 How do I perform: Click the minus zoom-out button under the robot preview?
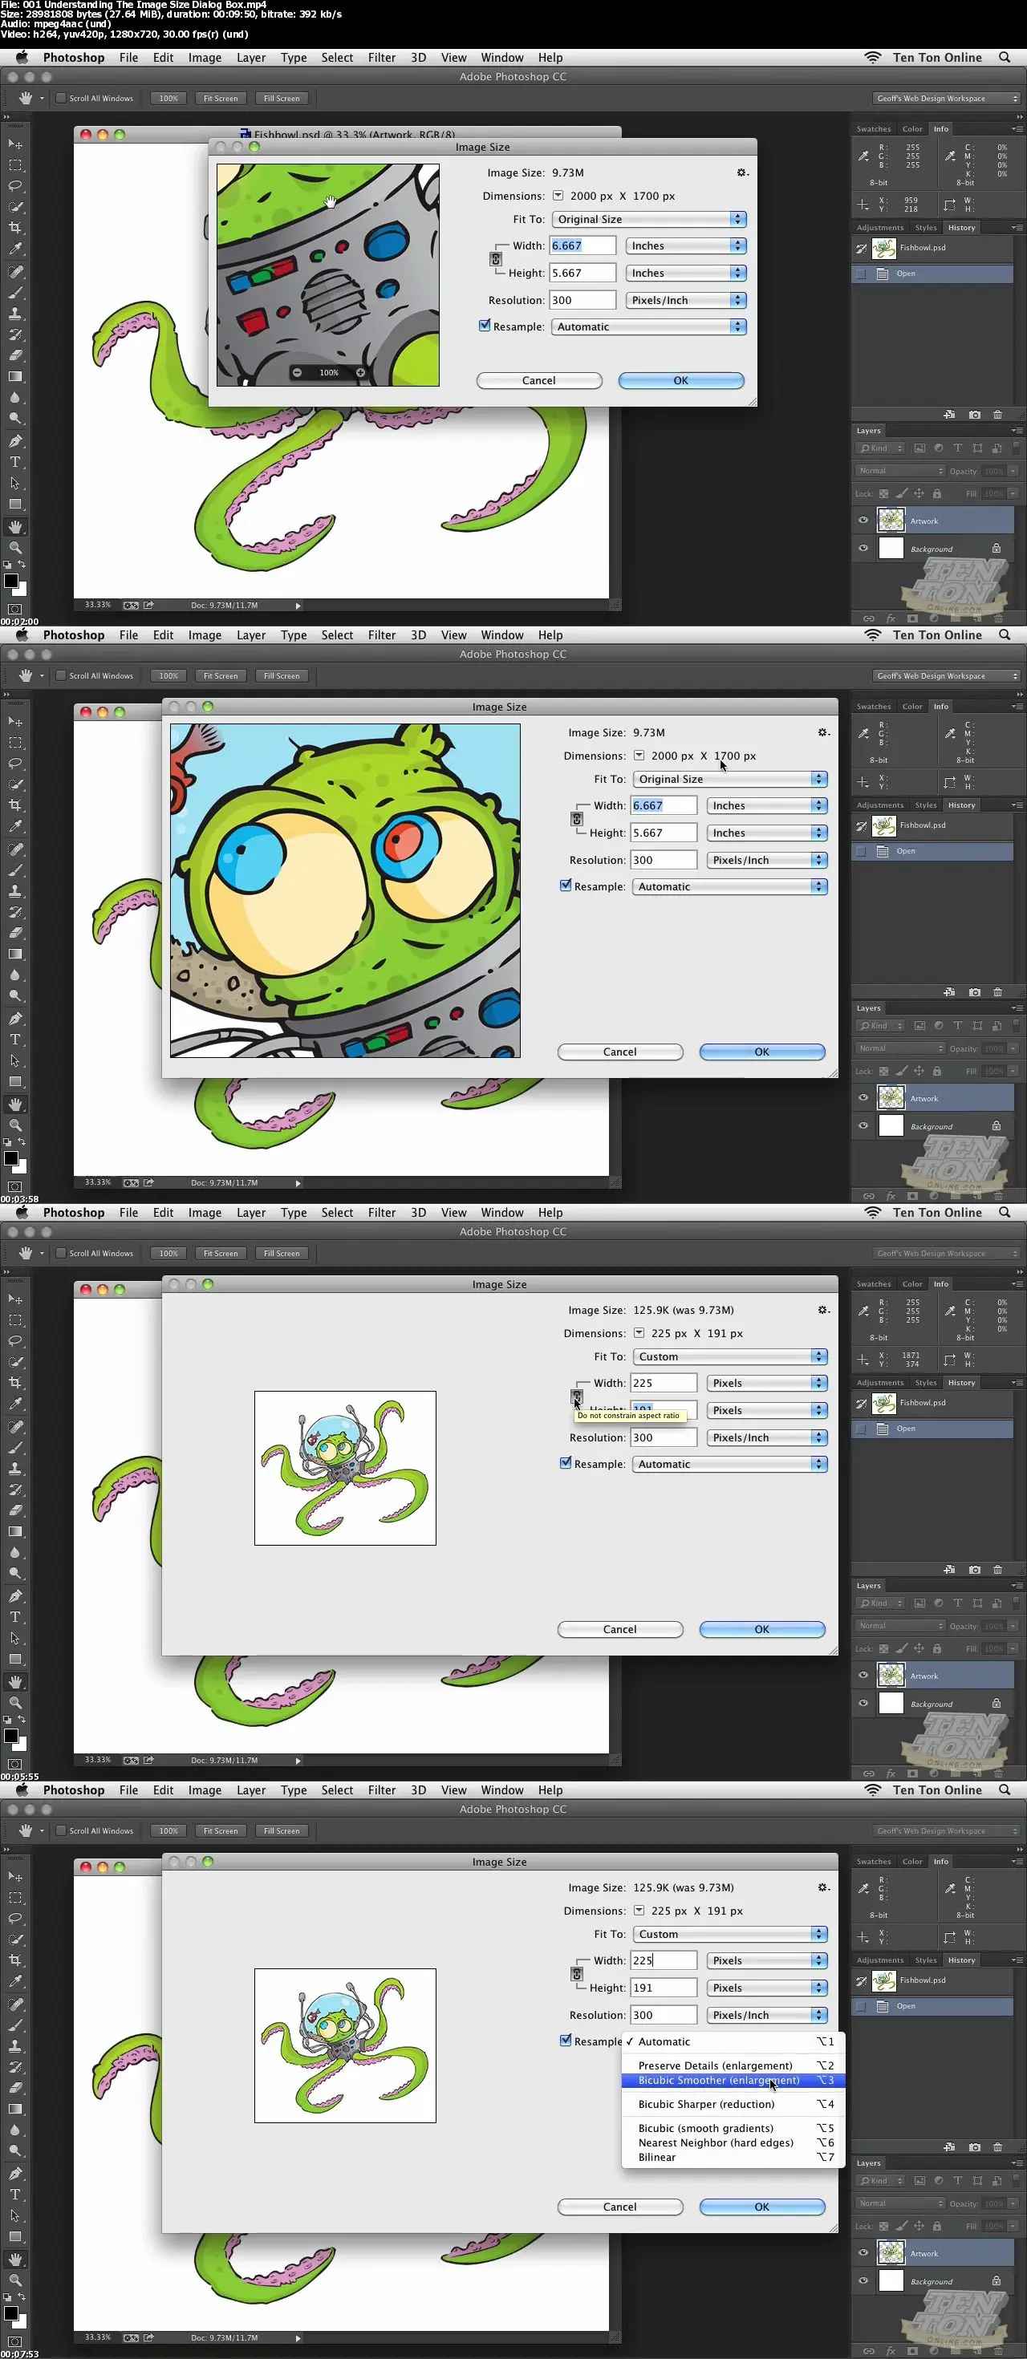pos(297,373)
